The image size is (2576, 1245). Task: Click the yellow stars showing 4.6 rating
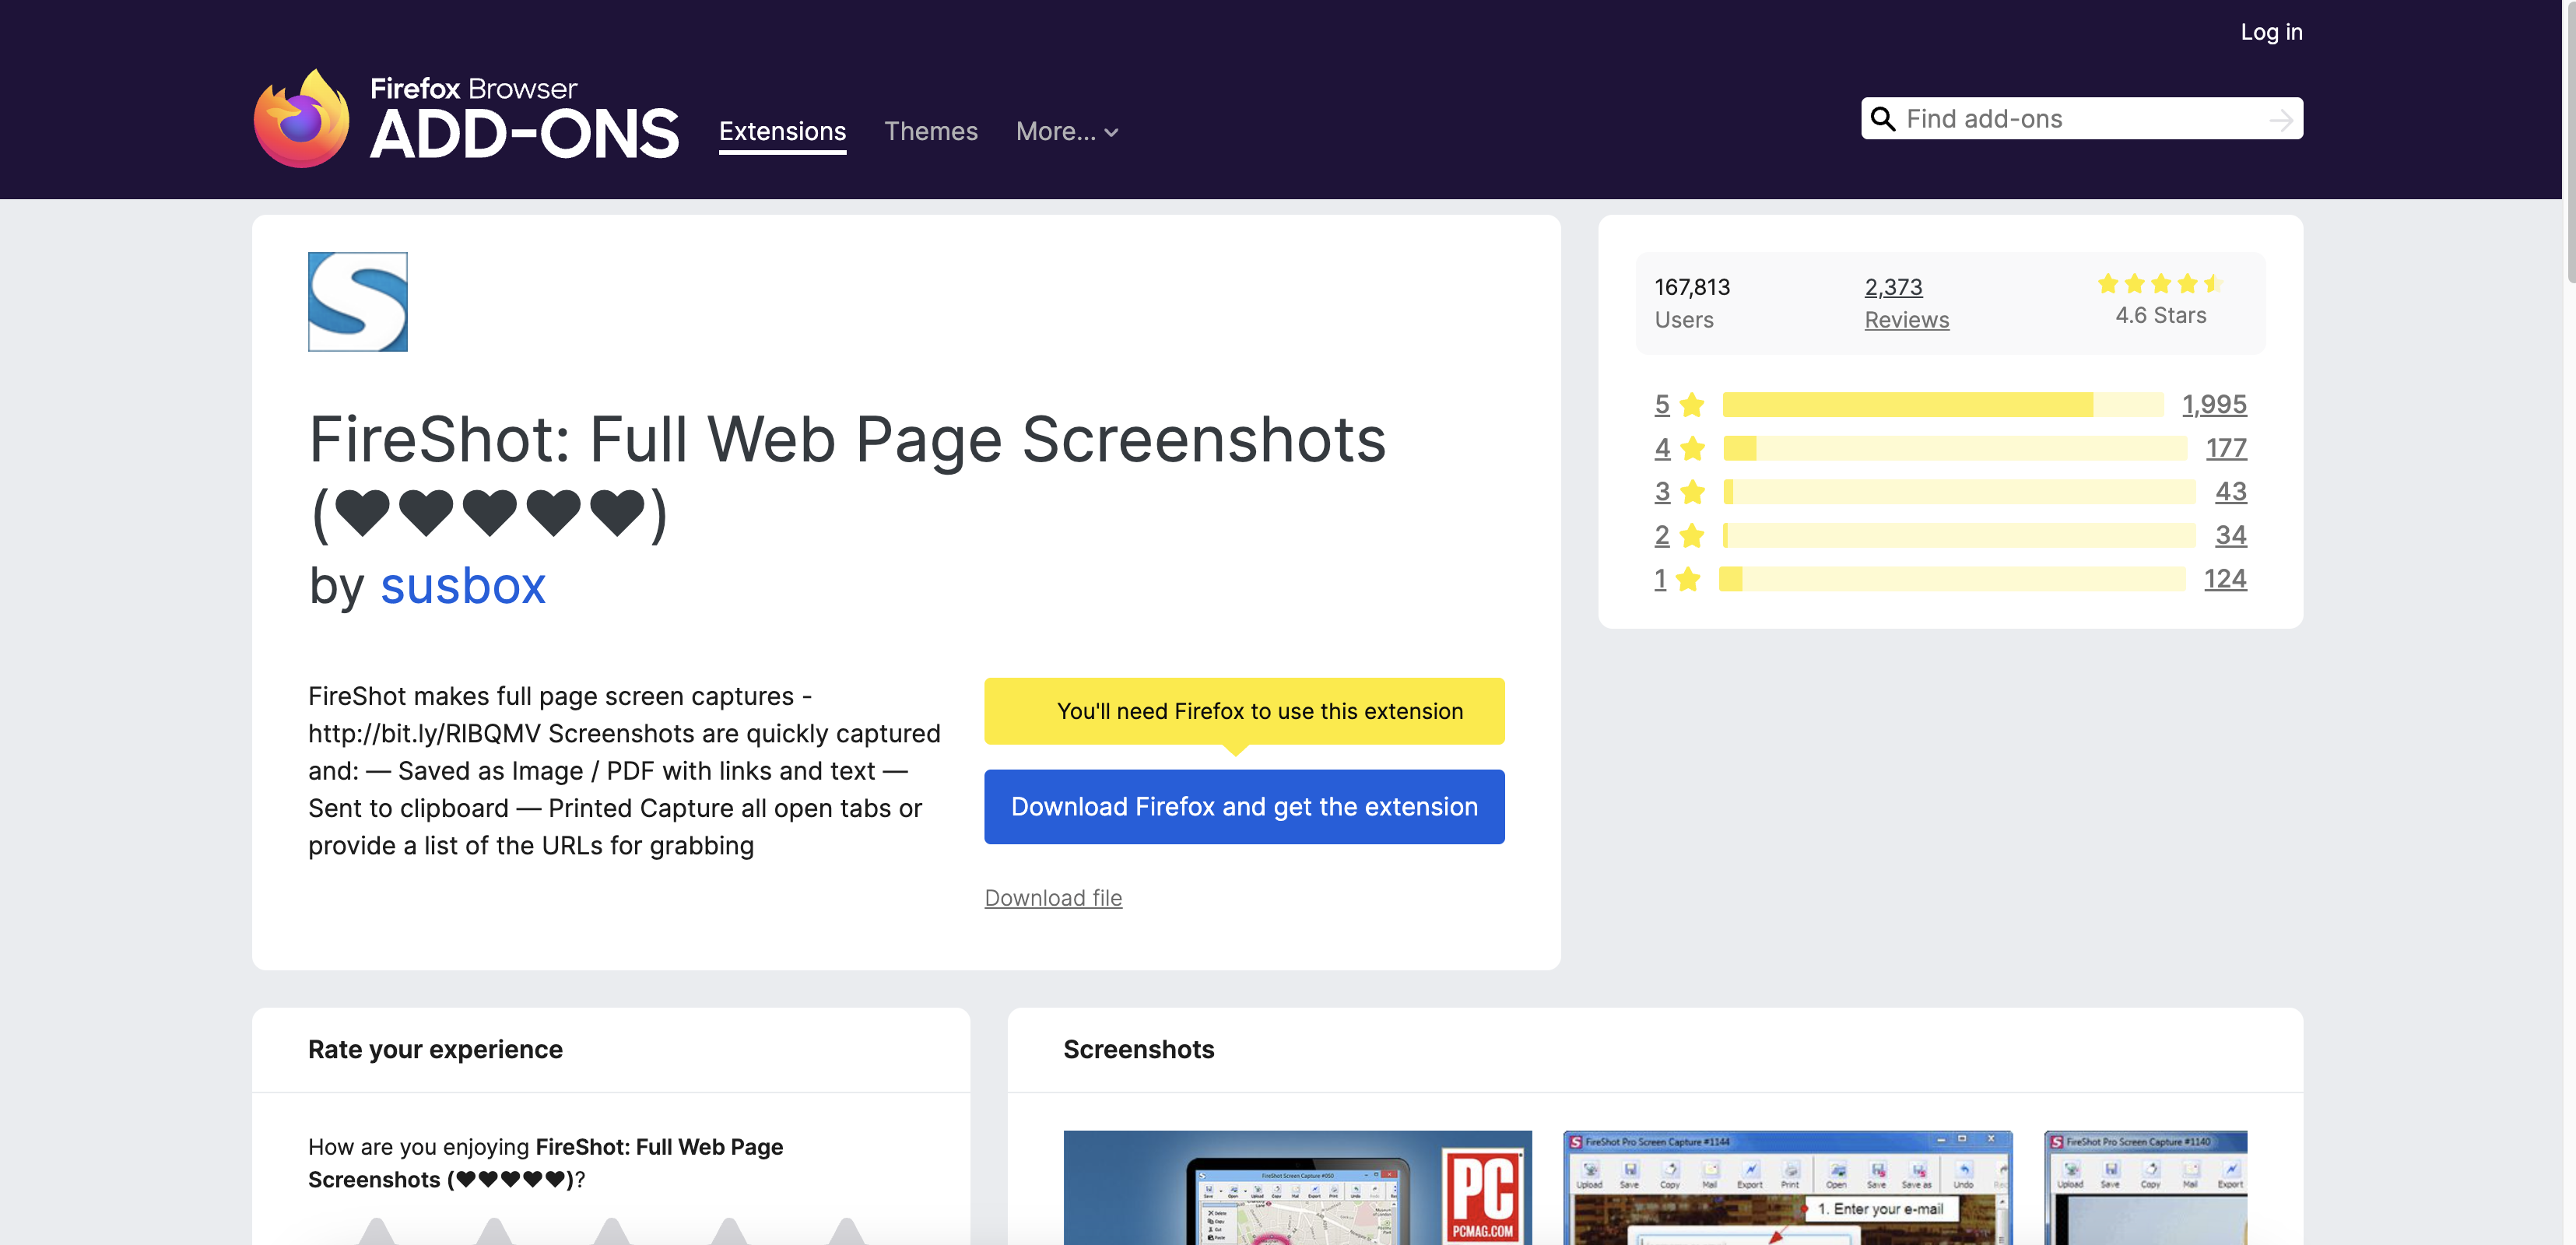click(x=2160, y=283)
